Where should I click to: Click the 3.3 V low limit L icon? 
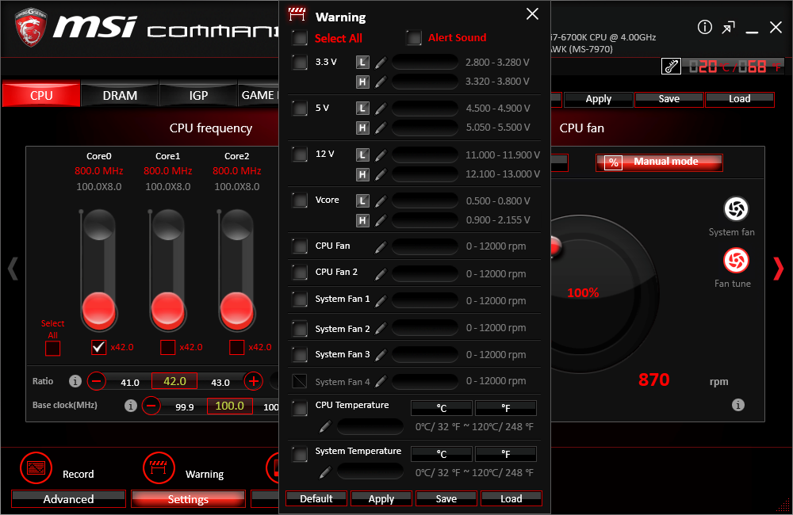362,63
